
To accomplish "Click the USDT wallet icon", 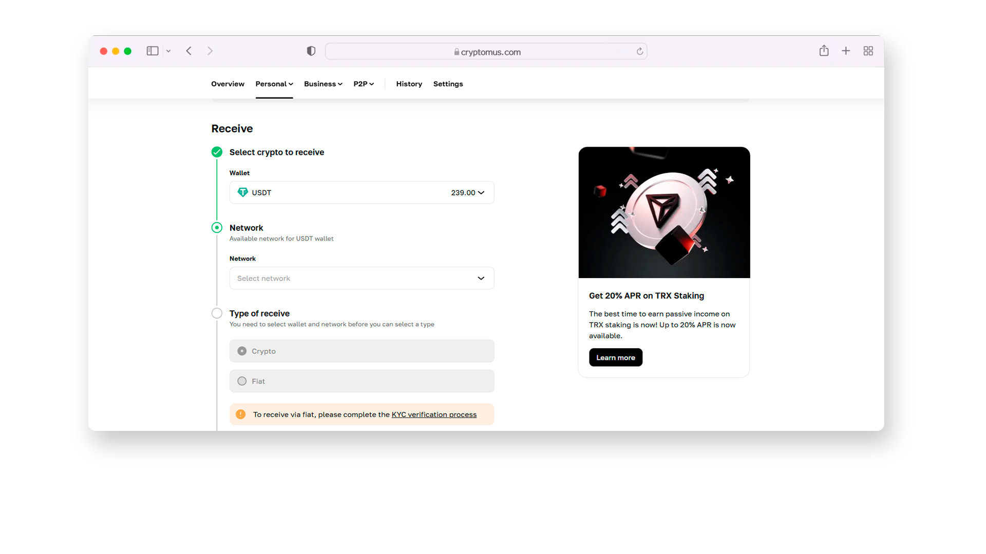I will (x=244, y=192).
